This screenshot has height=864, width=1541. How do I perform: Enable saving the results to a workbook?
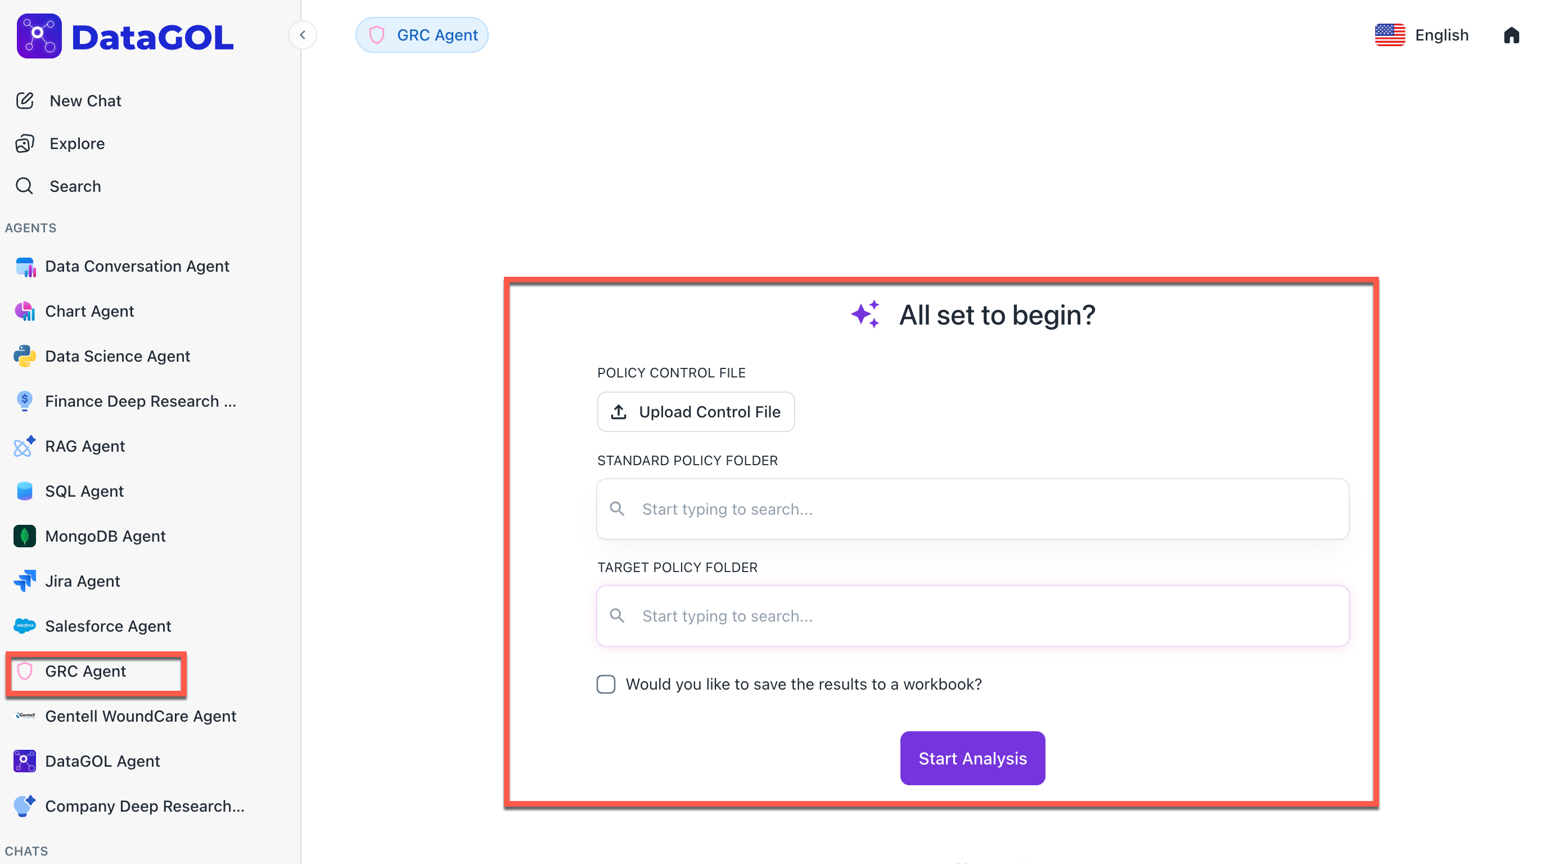[606, 684]
